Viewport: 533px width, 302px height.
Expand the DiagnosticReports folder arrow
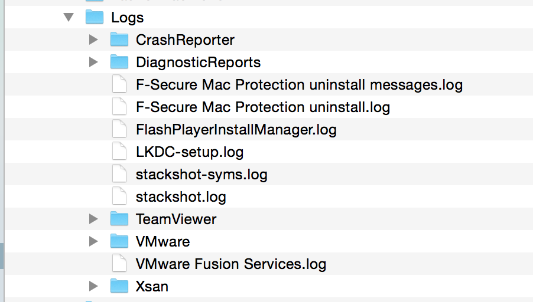(93, 62)
